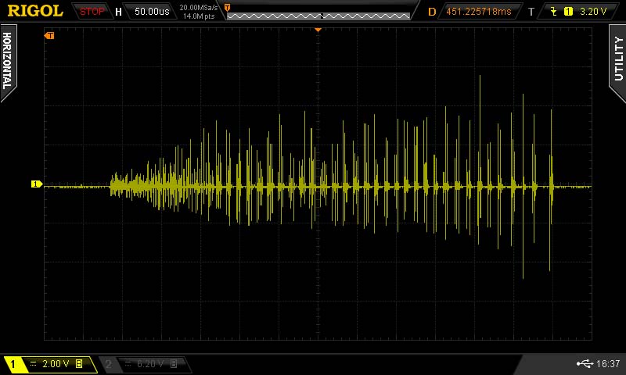Viewport: 626px width, 375px height.
Task: Toggle the disabled channel 2 label
Action: coord(109,364)
